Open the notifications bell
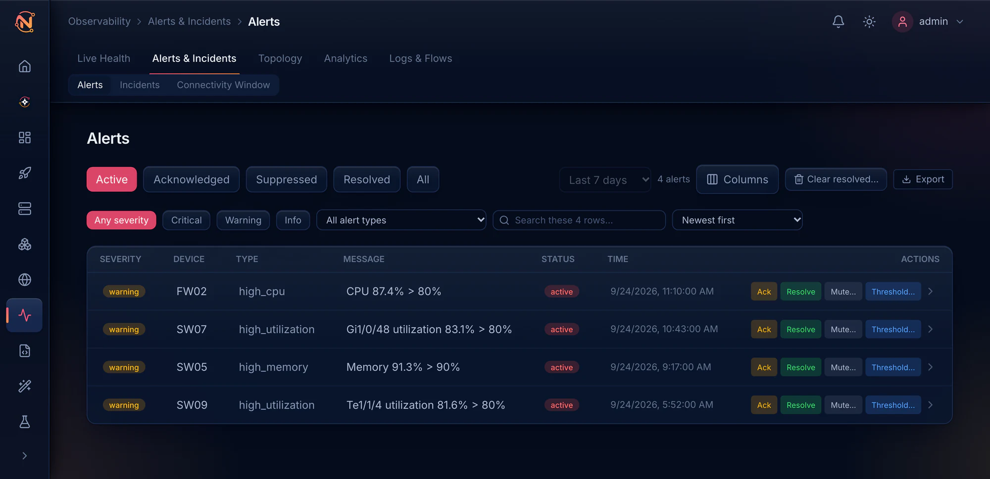Screen dimensions: 990x479 838,22
